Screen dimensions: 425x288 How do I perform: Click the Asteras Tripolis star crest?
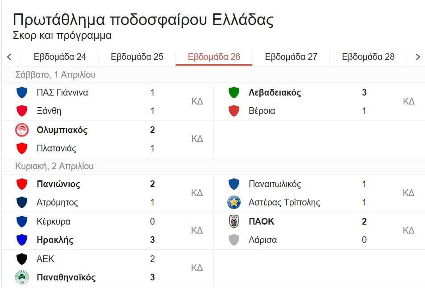234,202
